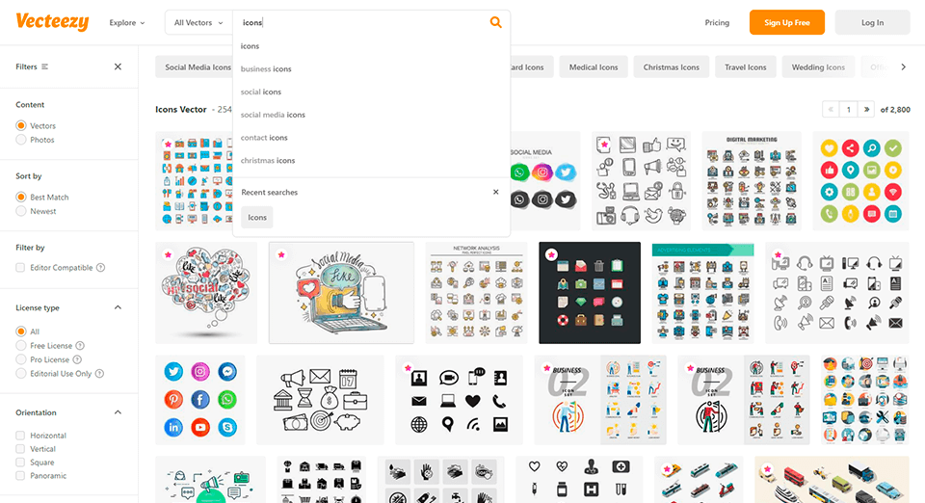Select the Photos content radio button
925x503 pixels.
tap(21, 140)
